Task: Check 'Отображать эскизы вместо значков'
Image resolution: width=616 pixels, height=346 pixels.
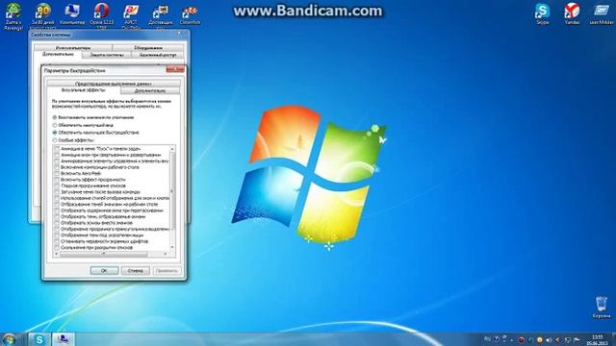Action: (x=57, y=223)
